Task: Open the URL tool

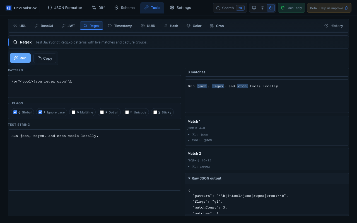Action: [x=20, y=26]
